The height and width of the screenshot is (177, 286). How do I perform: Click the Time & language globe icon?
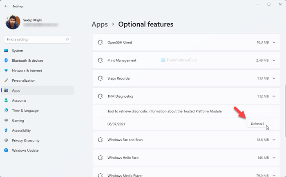click(x=6, y=110)
